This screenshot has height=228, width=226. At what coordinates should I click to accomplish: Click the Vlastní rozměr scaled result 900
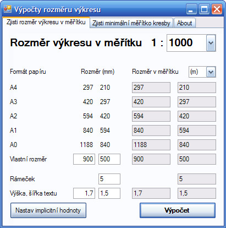coord(151,159)
